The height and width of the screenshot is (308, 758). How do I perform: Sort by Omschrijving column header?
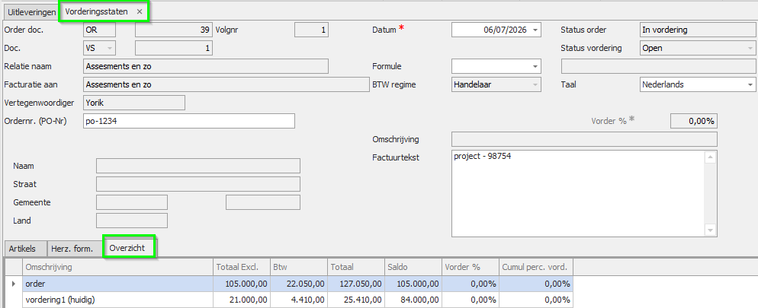pyautogui.click(x=117, y=267)
